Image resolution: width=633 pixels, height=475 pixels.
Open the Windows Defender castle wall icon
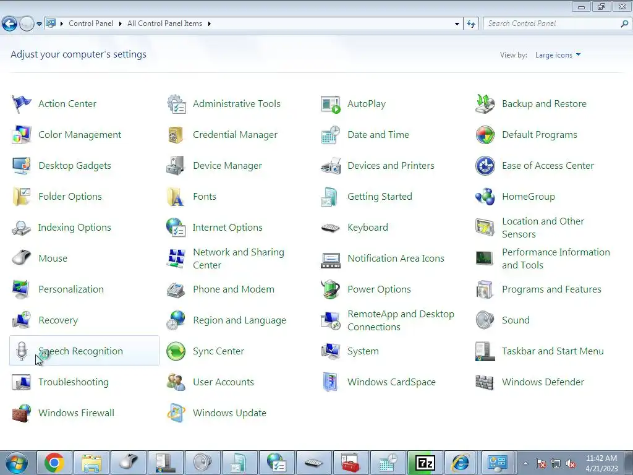pos(485,382)
